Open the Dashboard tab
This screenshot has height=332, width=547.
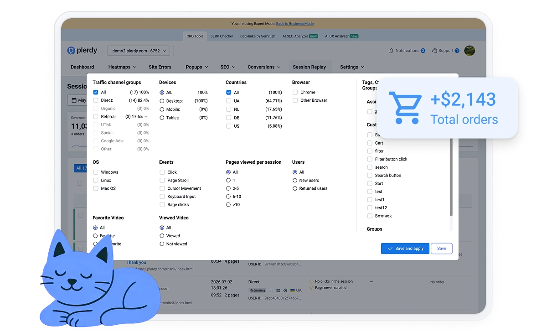coord(83,67)
